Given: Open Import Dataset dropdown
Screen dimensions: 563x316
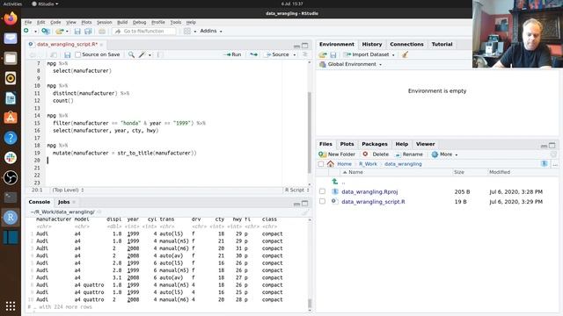Looking at the screenshot, I should (369, 54).
